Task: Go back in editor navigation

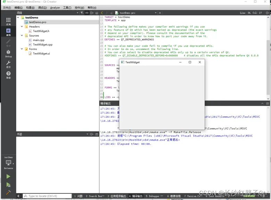Action: (x=102, y=13)
